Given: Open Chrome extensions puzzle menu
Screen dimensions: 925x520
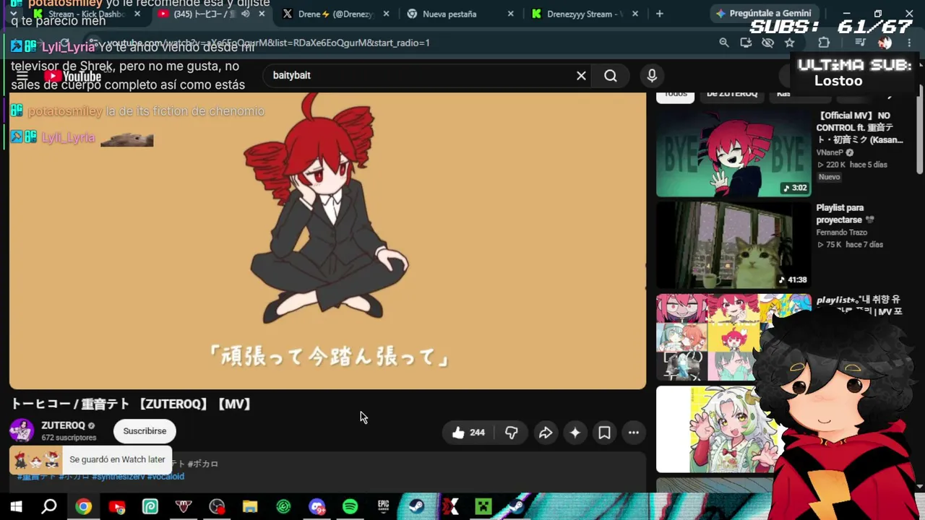Looking at the screenshot, I should tap(824, 43).
